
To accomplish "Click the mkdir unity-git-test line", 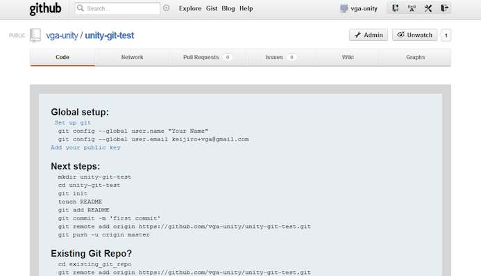I will pos(94,177).
